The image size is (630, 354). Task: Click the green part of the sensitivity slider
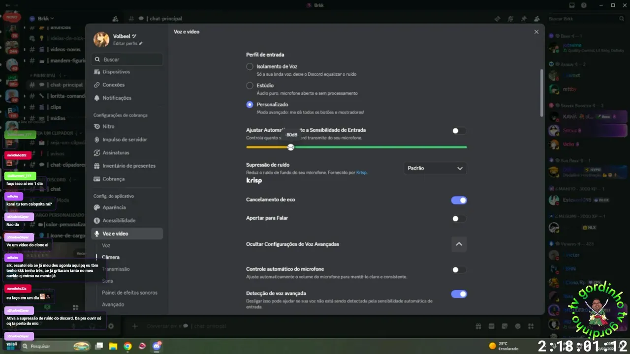pyautogui.click(x=380, y=147)
